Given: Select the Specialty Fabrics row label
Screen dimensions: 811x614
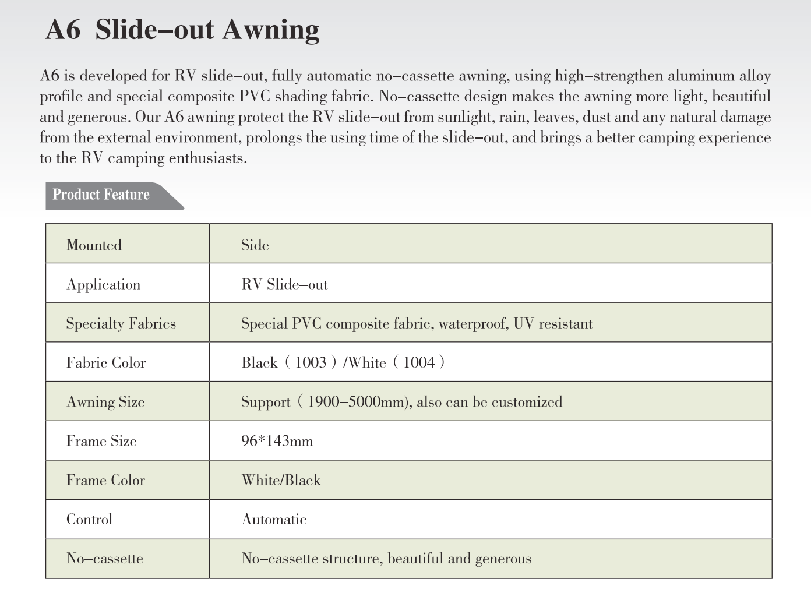Looking at the screenshot, I should pyautogui.click(x=121, y=323).
